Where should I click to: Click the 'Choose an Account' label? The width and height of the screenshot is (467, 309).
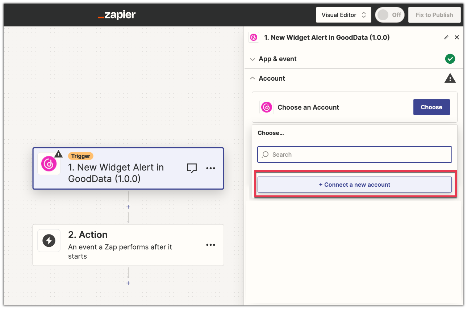[x=308, y=107]
